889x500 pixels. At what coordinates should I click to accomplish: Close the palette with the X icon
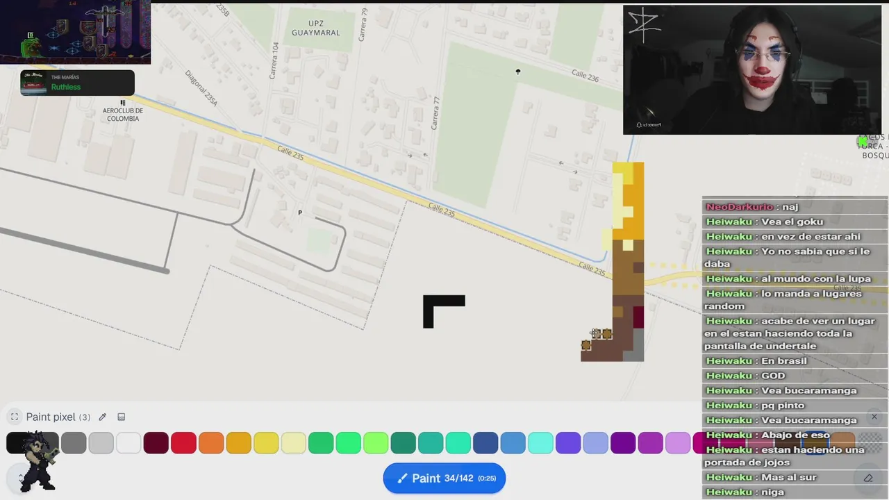(874, 417)
